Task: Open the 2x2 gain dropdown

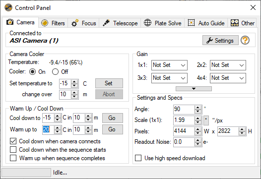Action: click(228, 65)
